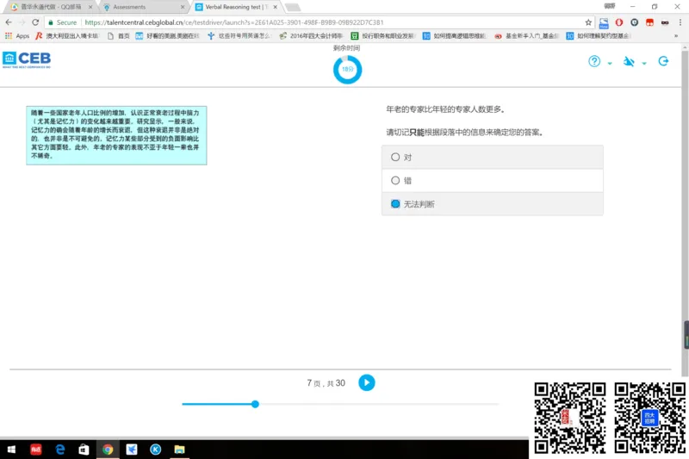Open the help question mark icon
The width and height of the screenshot is (689, 459).
click(x=594, y=61)
